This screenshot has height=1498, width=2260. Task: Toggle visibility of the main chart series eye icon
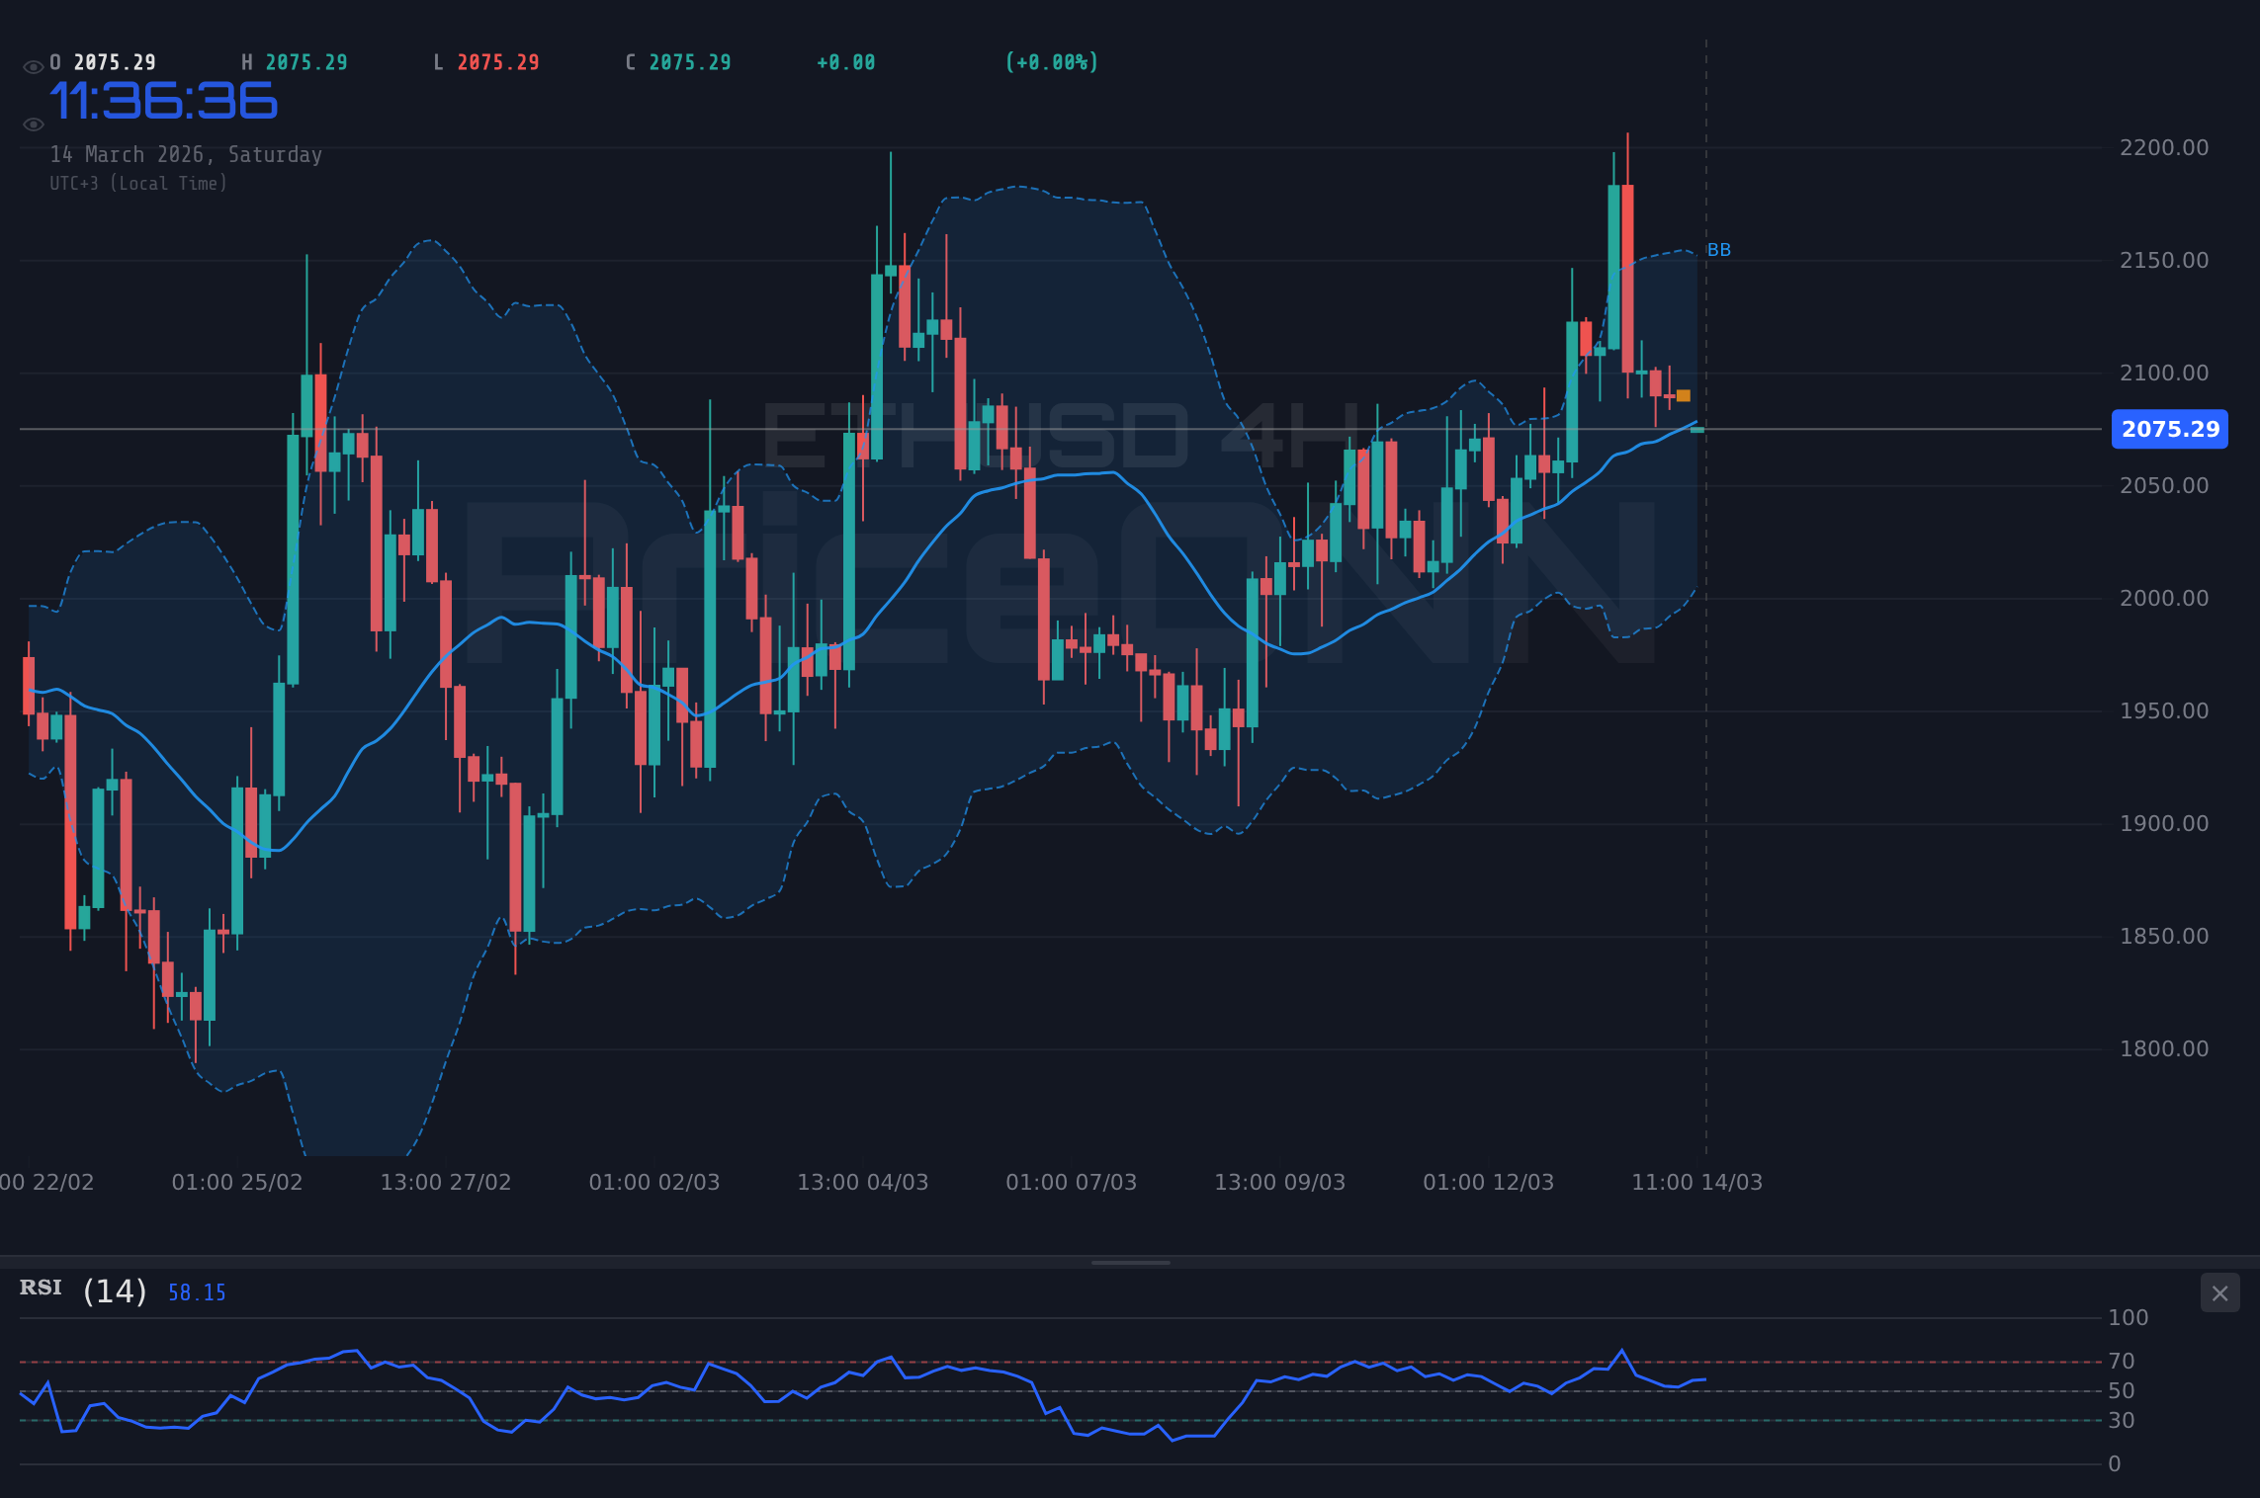(33, 61)
